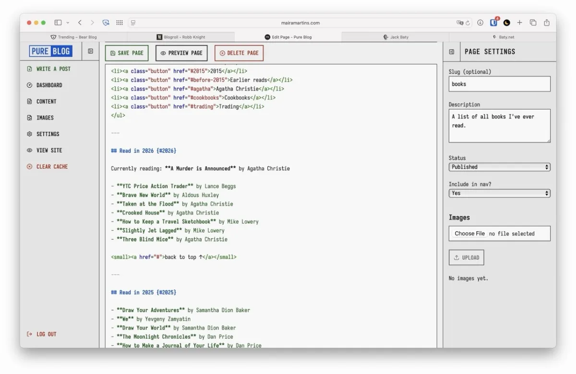Switch to Trending – Bear Blog tab
Viewport: 576px width, 374px height.
point(73,37)
